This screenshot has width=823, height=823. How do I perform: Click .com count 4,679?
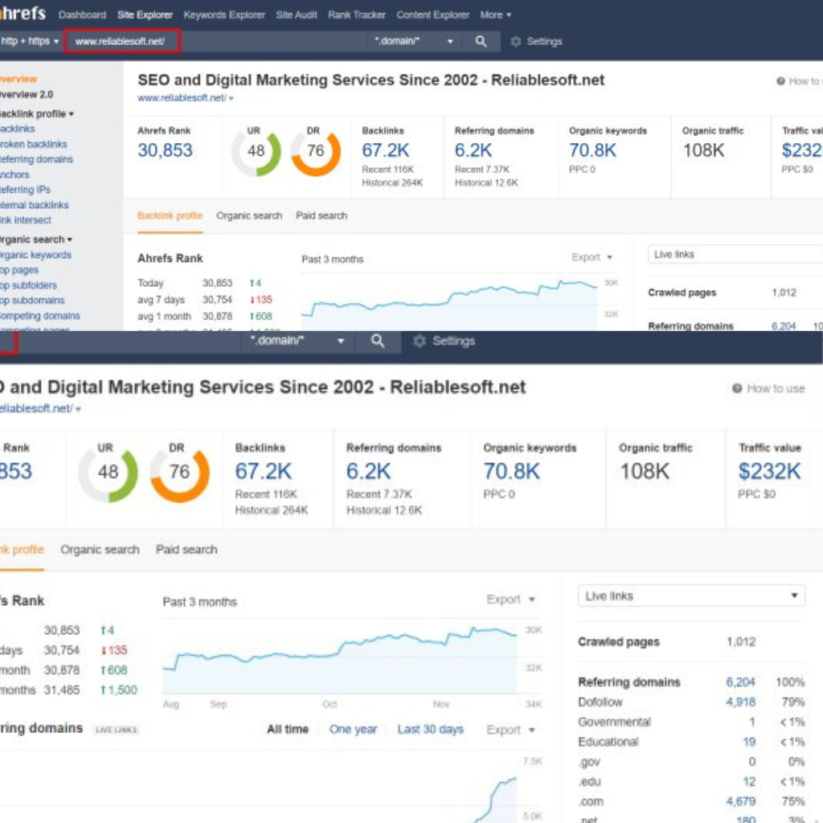coord(740,802)
